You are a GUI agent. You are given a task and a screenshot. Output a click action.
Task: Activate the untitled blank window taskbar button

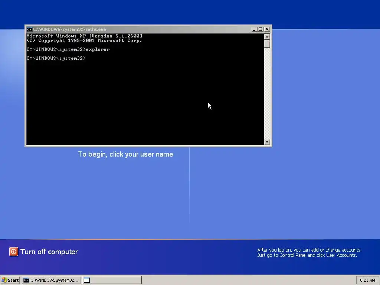click(112, 280)
